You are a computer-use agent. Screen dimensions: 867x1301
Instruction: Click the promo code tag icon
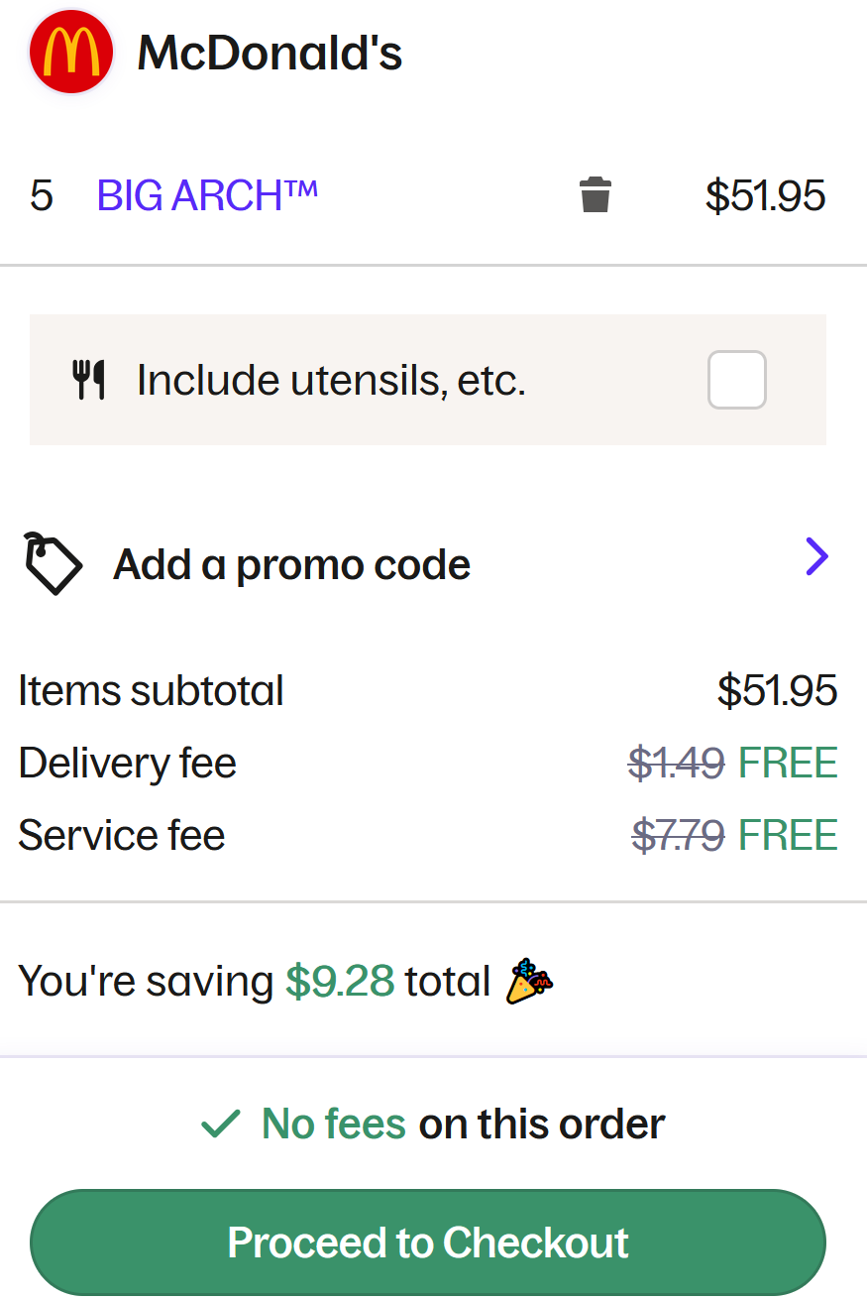tap(53, 563)
